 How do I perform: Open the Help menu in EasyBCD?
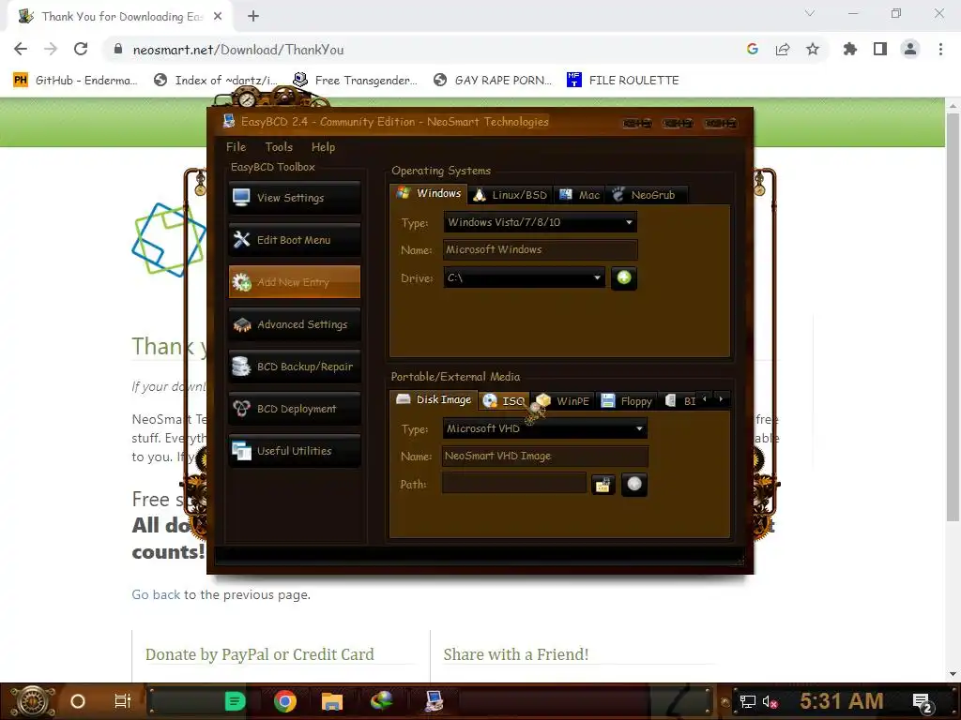click(x=323, y=147)
